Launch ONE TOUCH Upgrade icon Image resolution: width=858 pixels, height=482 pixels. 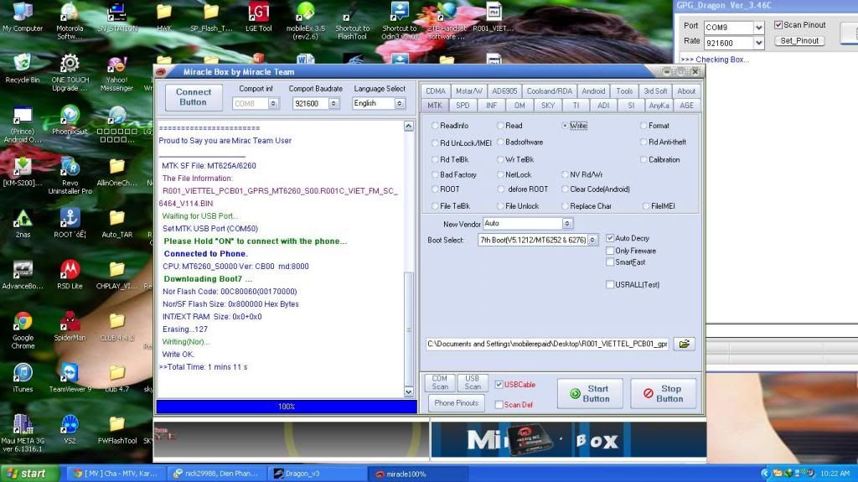tap(70, 72)
